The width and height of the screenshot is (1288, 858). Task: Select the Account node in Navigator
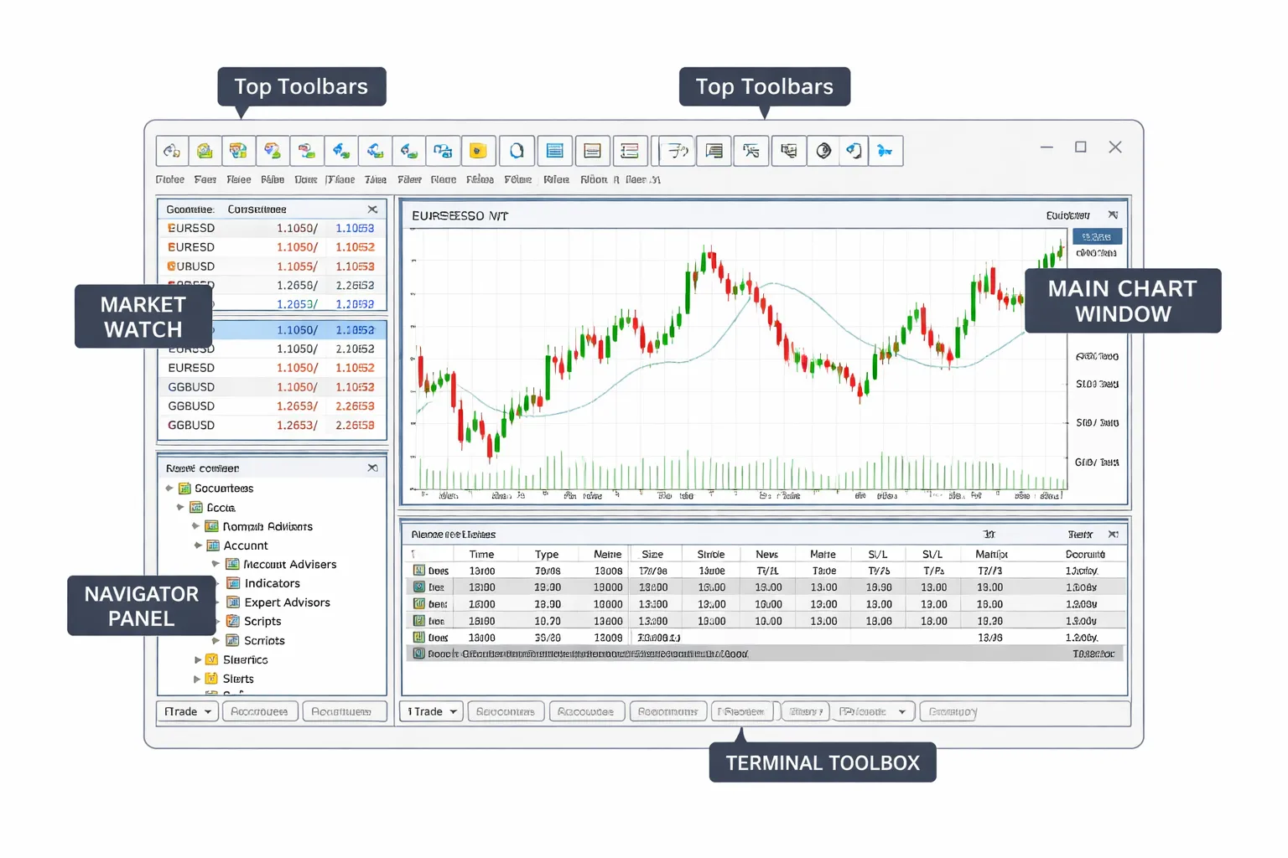pos(246,545)
